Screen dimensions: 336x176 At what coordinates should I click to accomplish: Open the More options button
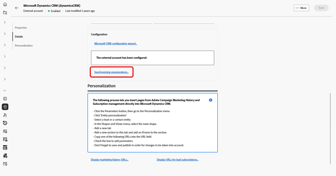[x=302, y=8]
